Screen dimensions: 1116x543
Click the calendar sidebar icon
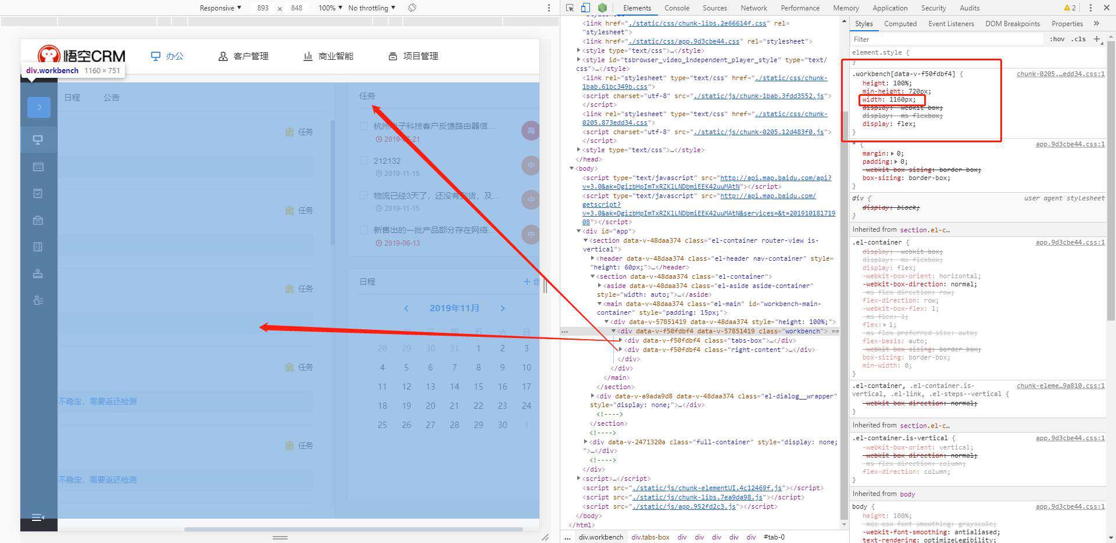pos(38,167)
